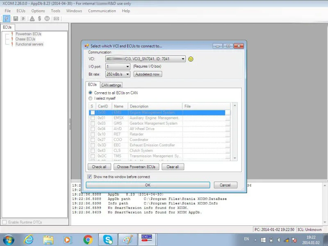328x246 pixels.
Task: Click the warning triangle toolbar icon
Action: [x=32, y=18]
